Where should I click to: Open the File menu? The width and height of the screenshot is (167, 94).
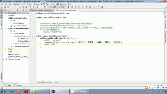point(2,4)
